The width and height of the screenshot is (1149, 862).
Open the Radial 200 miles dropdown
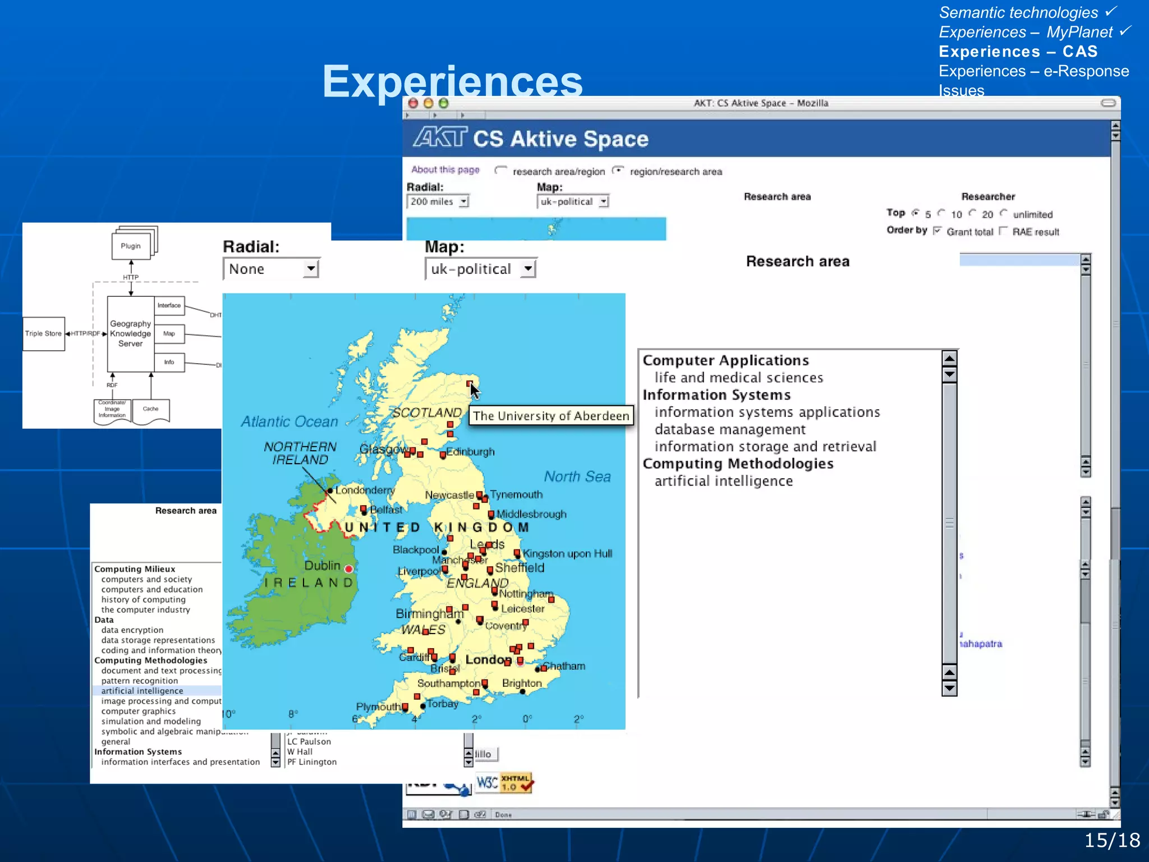click(x=438, y=201)
